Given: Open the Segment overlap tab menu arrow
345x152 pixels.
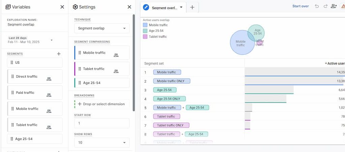Looking at the screenshot, I should tap(181, 7).
